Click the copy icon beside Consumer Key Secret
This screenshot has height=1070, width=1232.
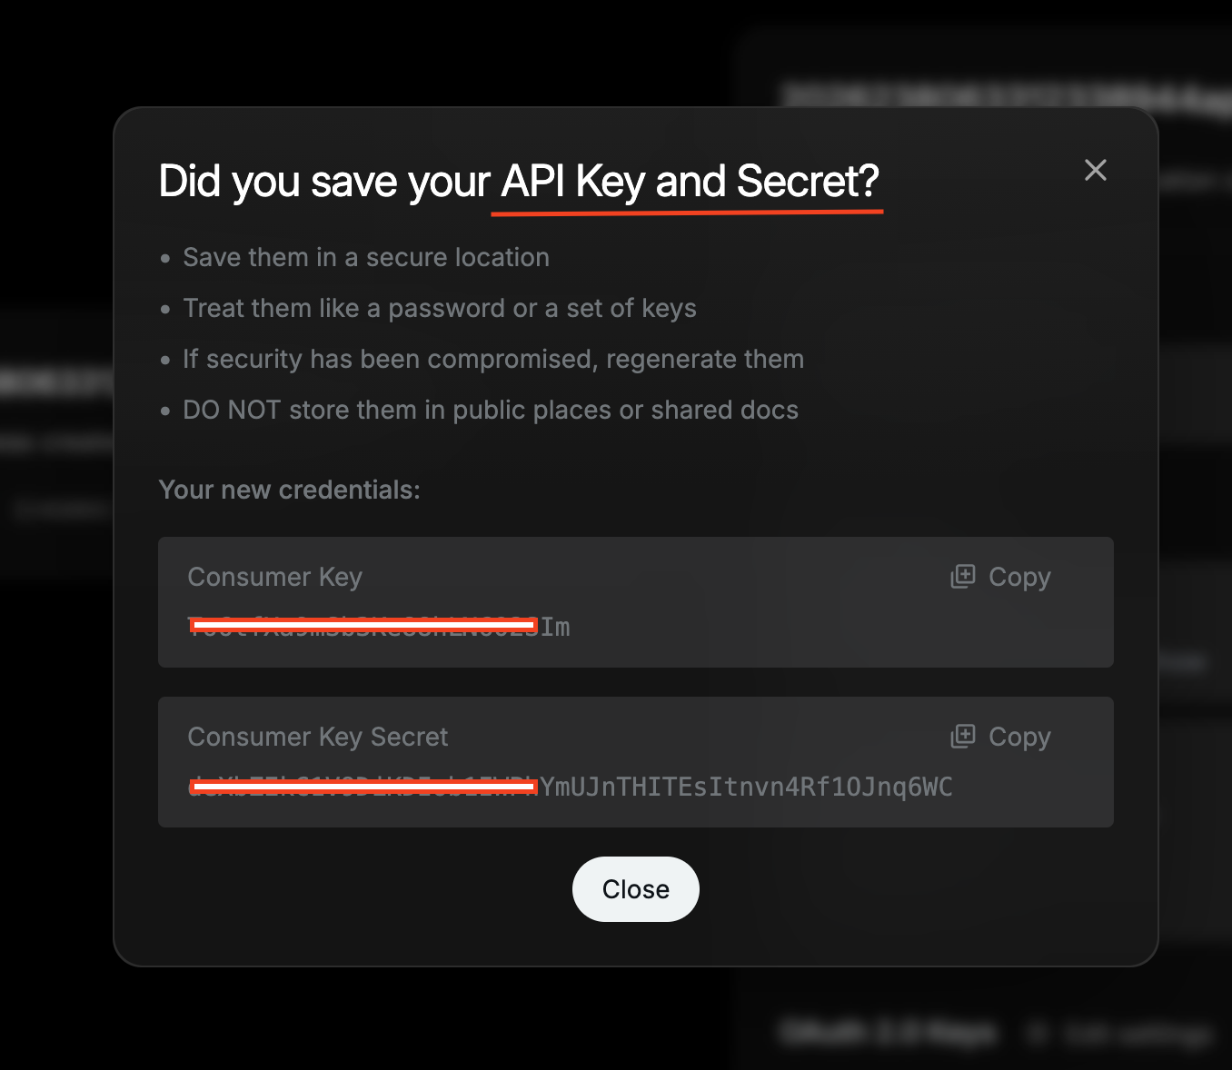click(x=963, y=737)
